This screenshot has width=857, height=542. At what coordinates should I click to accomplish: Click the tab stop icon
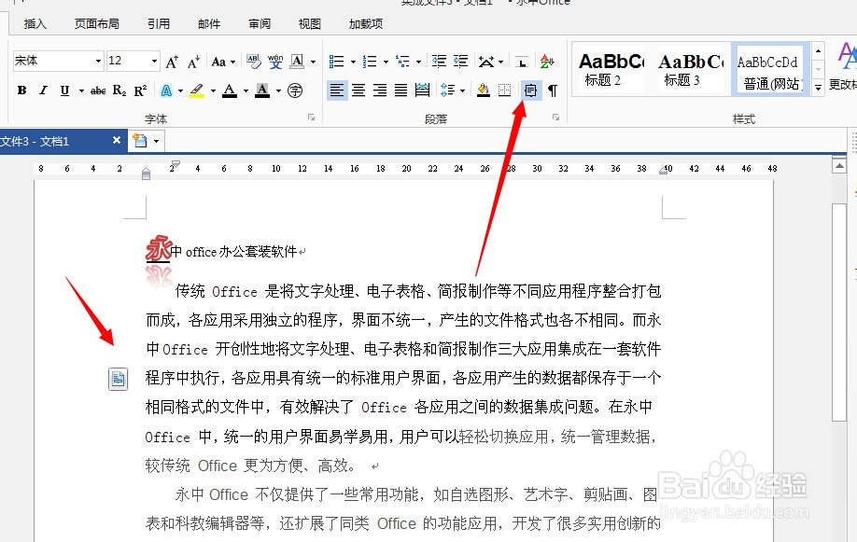click(522, 62)
